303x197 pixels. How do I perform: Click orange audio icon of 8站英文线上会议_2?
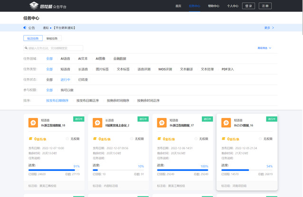tap(97, 123)
